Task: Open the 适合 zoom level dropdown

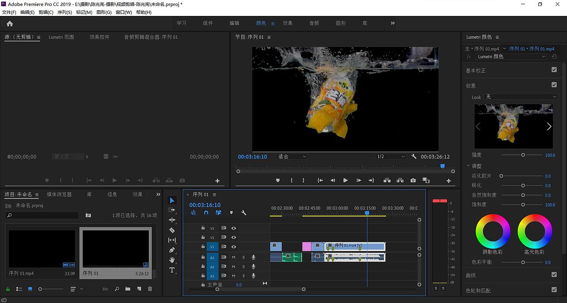Action: coord(291,157)
